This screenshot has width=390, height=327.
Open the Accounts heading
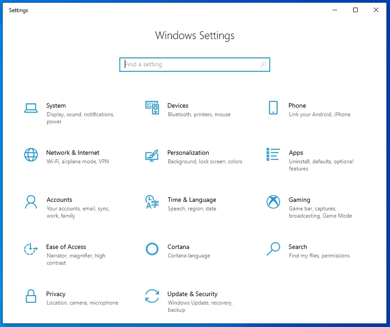coord(59,200)
